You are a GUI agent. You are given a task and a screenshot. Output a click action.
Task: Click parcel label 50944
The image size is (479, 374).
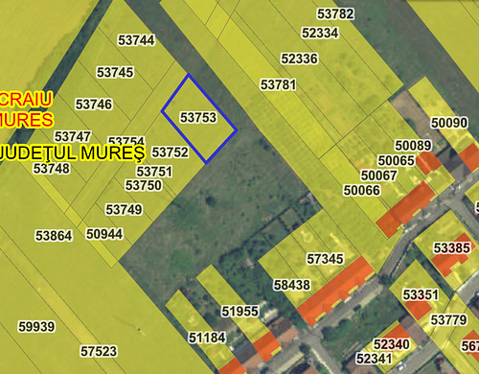click(104, 234)
